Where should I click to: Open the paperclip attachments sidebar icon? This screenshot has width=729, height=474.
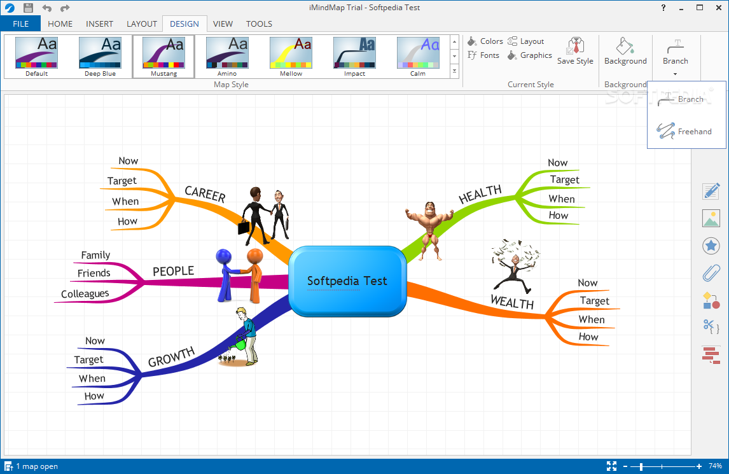point(711,273)
